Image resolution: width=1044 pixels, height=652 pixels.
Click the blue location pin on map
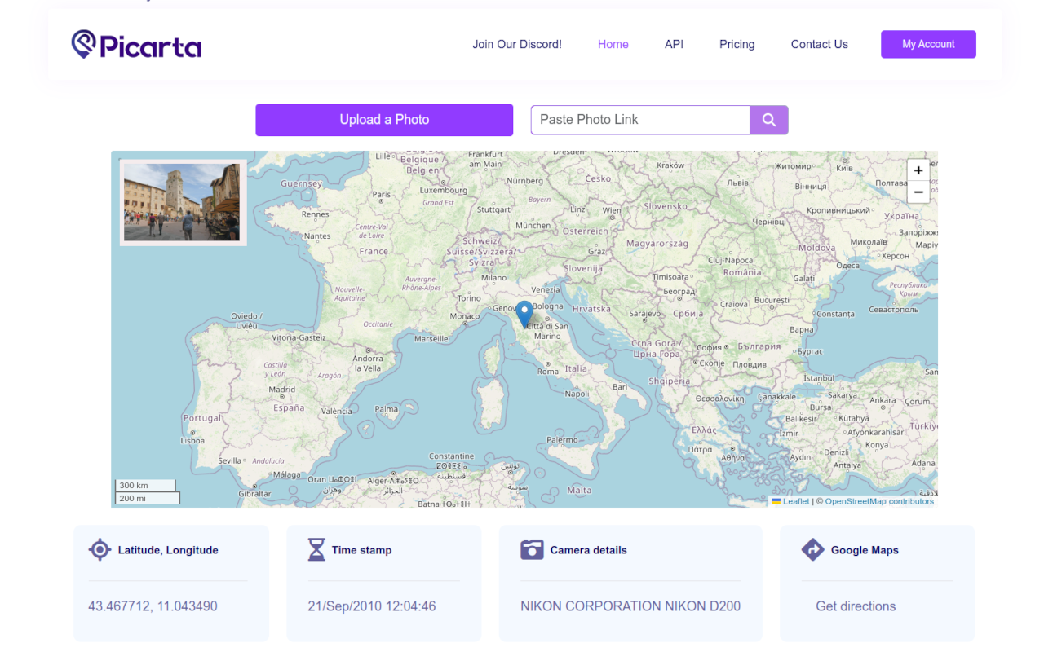click(524, 314)
